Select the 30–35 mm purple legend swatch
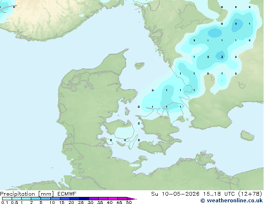Image resolution: width=264 pixels, height=204 pixels. 94,199
